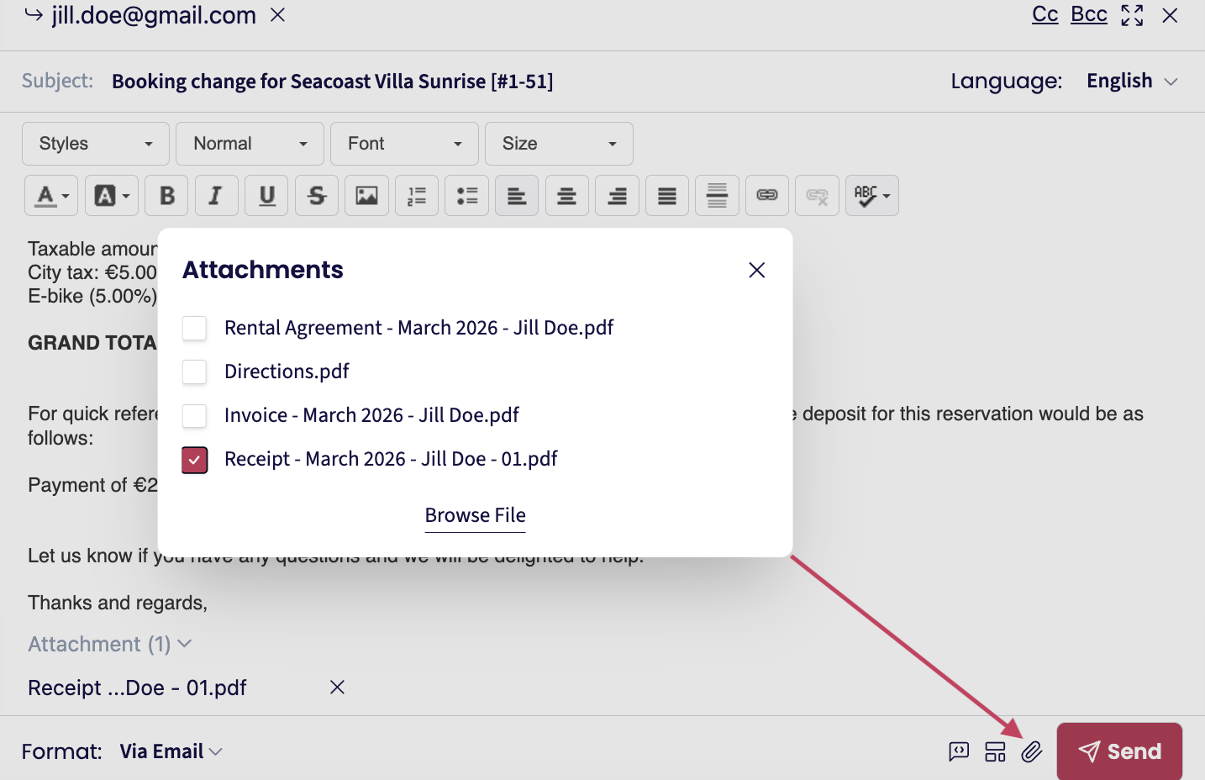Click the paperclip attachment icon
Viewport: 1205px width, 780px height.
[x=1032, y=751]
